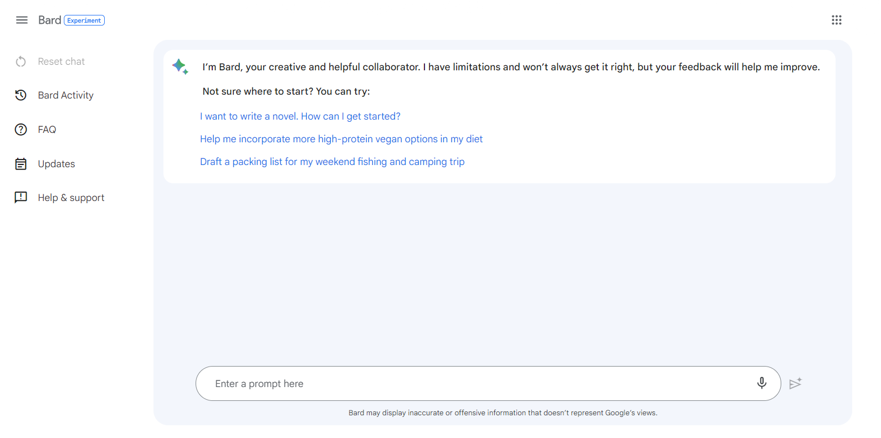The image size is (881, 438).
Task: Open Bard Activity from the sidebar
Action: pos(66,95)
